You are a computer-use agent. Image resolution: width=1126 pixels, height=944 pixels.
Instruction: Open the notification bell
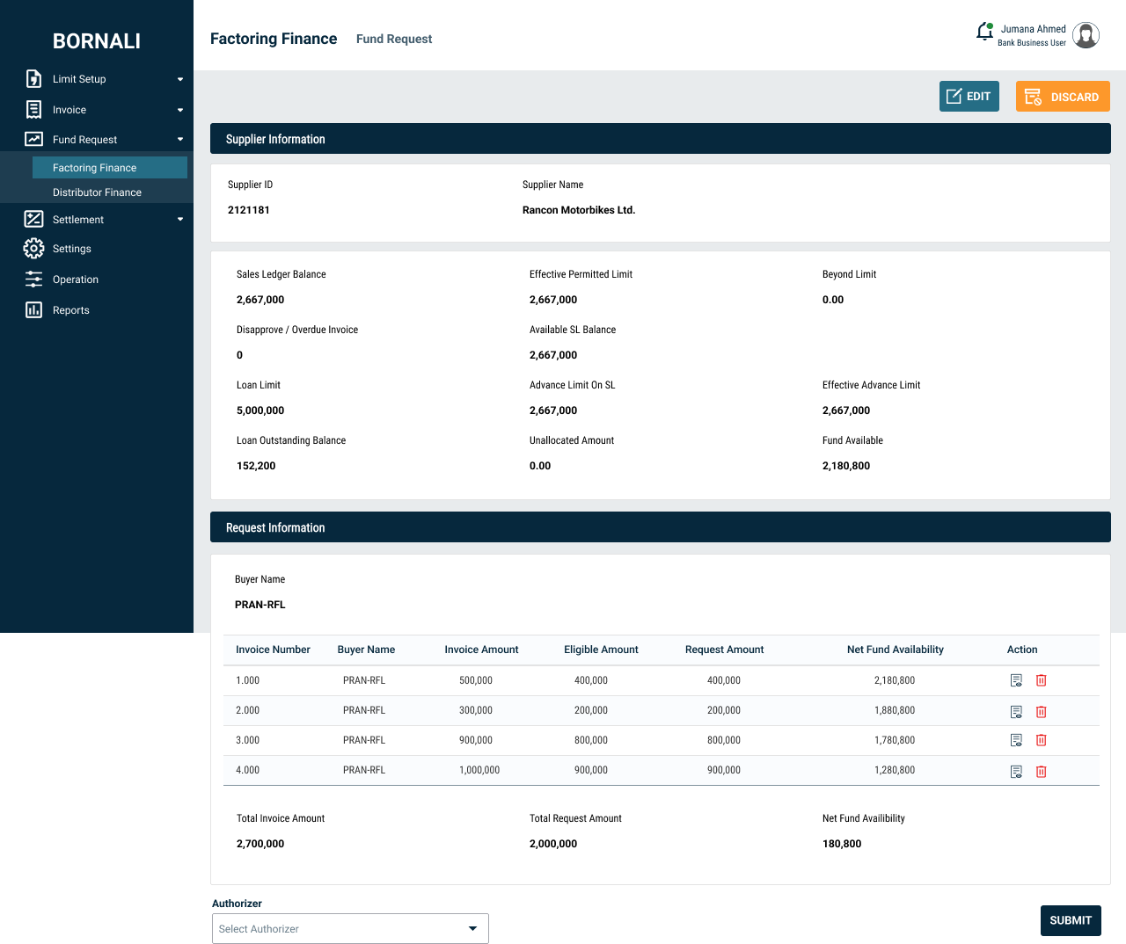pos(985,33)
